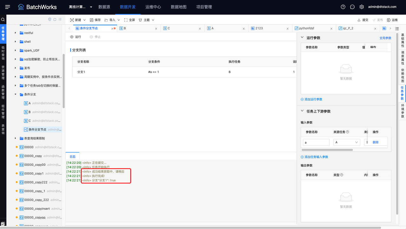Switch to the 运维中心 menu

click(153, 7)
